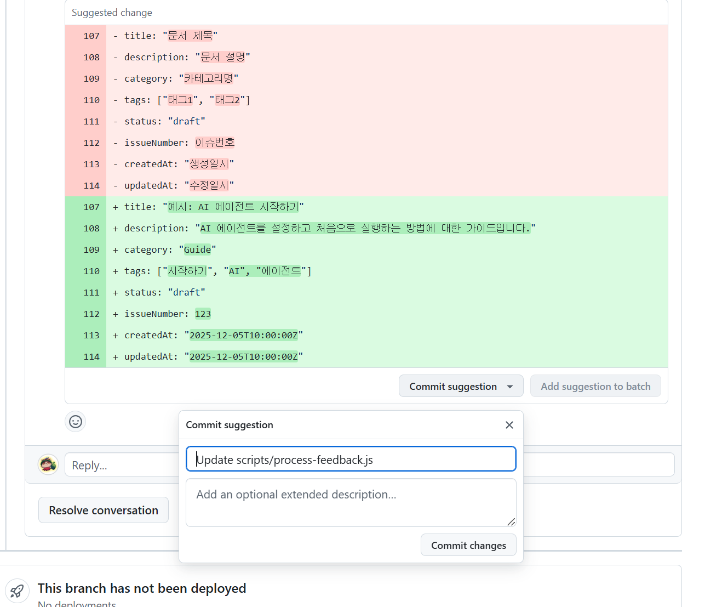This screenshot has height=607, width=705.
Task: Click the added createdAt timestamp line
Action: coord(213,336)
